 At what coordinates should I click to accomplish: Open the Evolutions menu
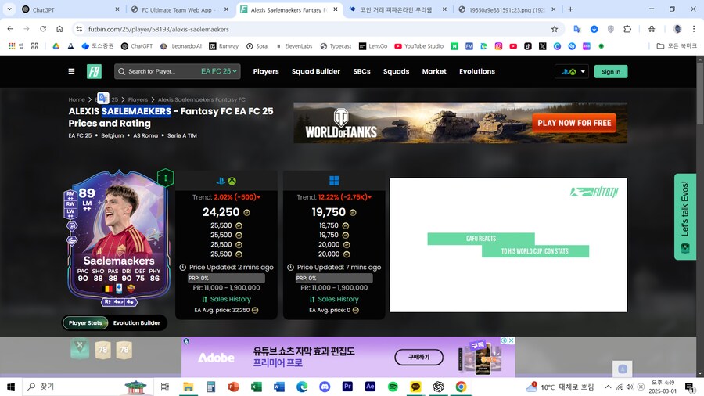[x=477, y=71]
